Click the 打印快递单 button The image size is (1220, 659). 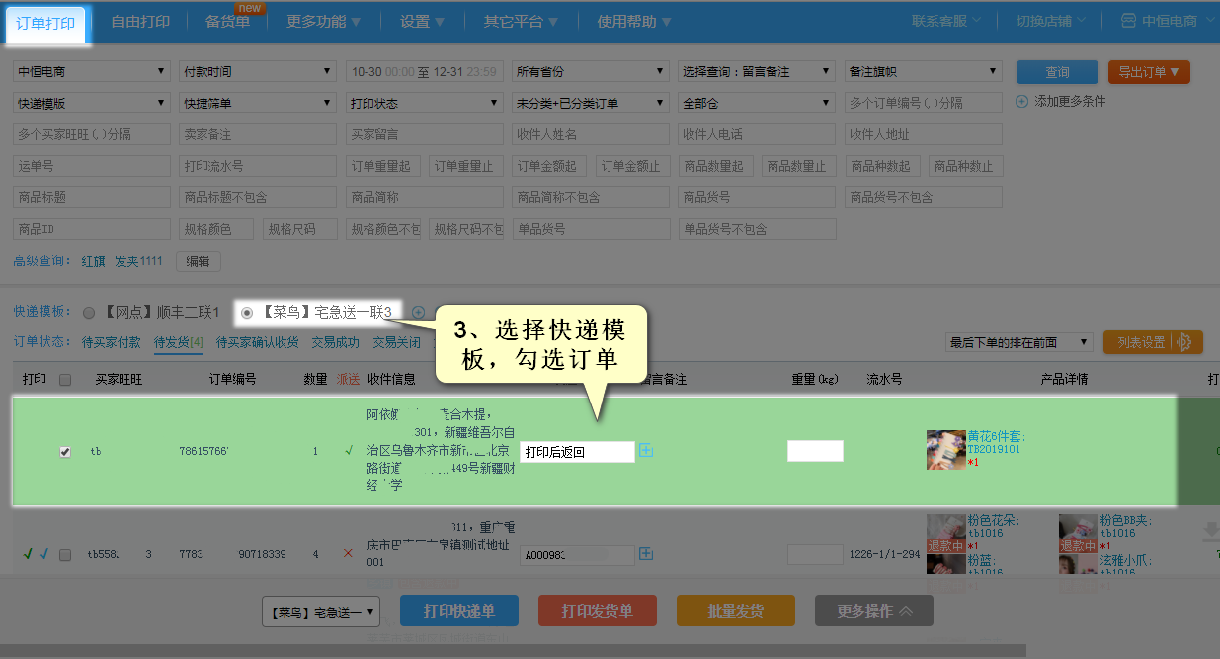point(459,611)
